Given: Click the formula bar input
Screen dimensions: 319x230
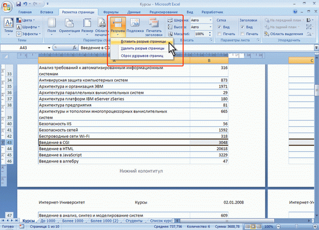Looking at the screenshot, I should coord(196,48).
